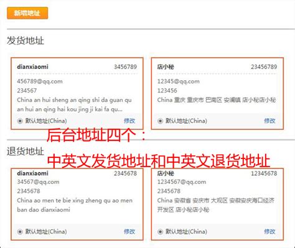Click the orange 新增地址 button
The width and height of the screenshot is (295, 248).
[x=27, y=13]
